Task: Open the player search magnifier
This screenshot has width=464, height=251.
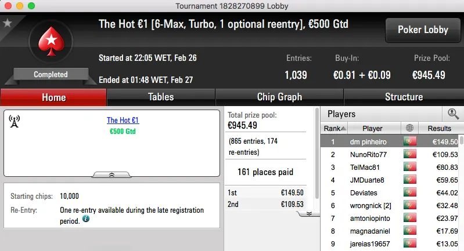Action: coord(453,114)
